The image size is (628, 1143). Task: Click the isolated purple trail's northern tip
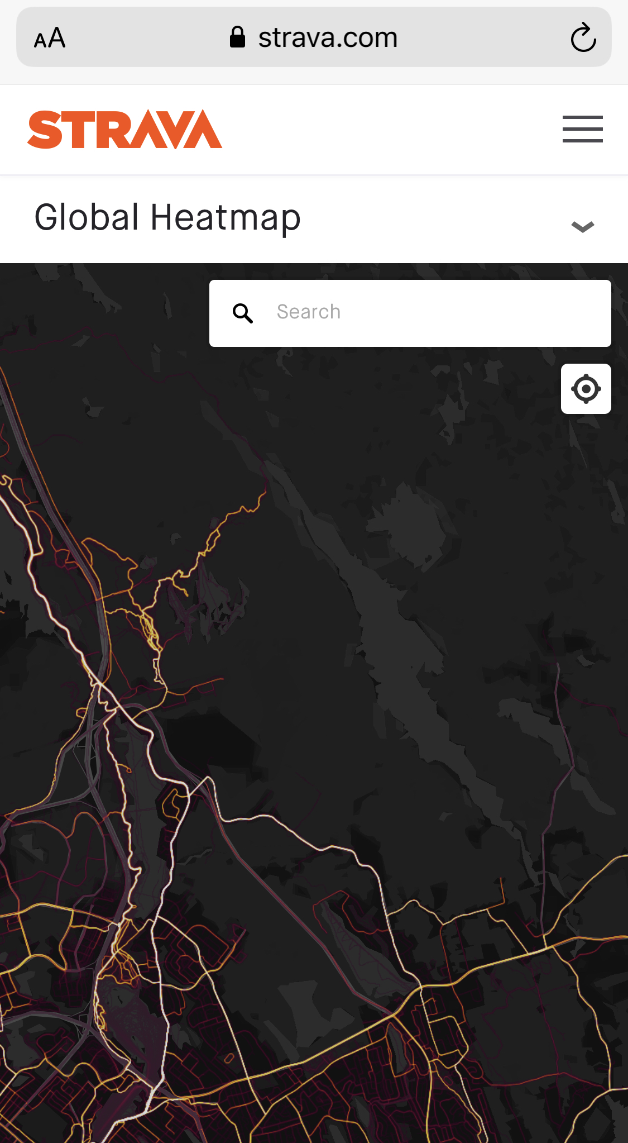558,665
